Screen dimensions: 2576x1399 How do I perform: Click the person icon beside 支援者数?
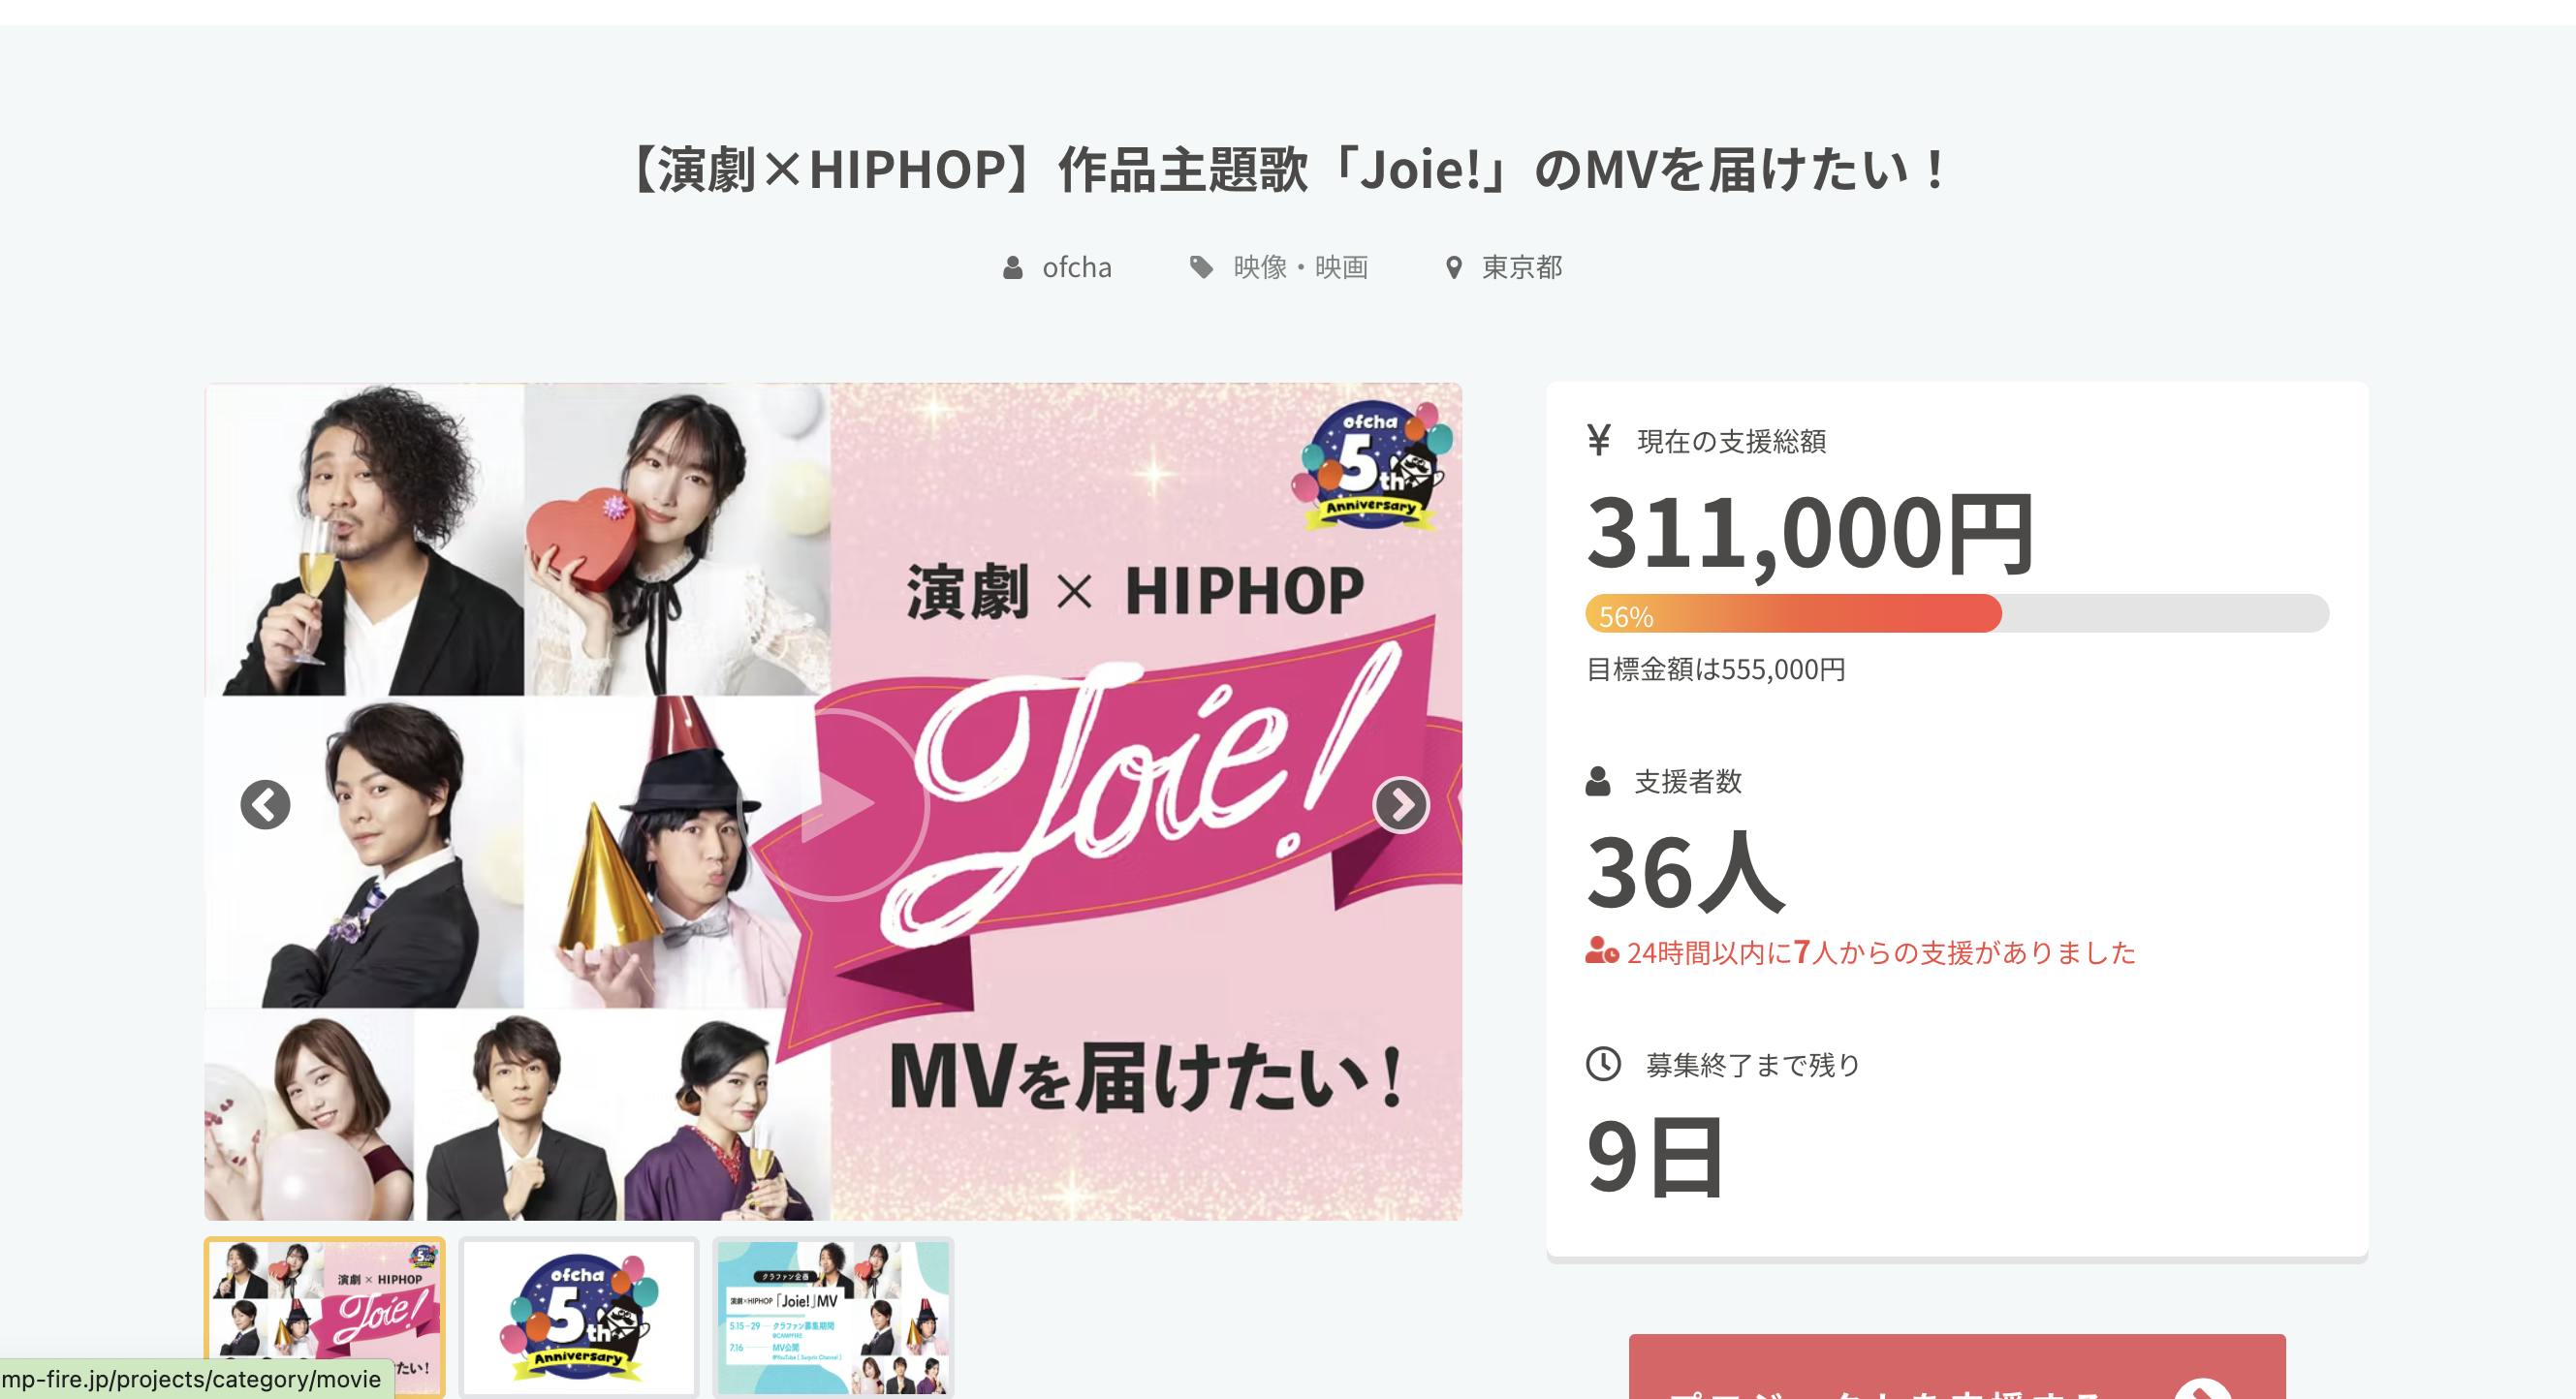(x=1598, y=781)
